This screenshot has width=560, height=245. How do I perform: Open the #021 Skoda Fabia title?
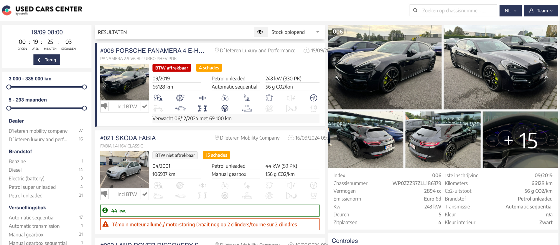pos(128,138)
